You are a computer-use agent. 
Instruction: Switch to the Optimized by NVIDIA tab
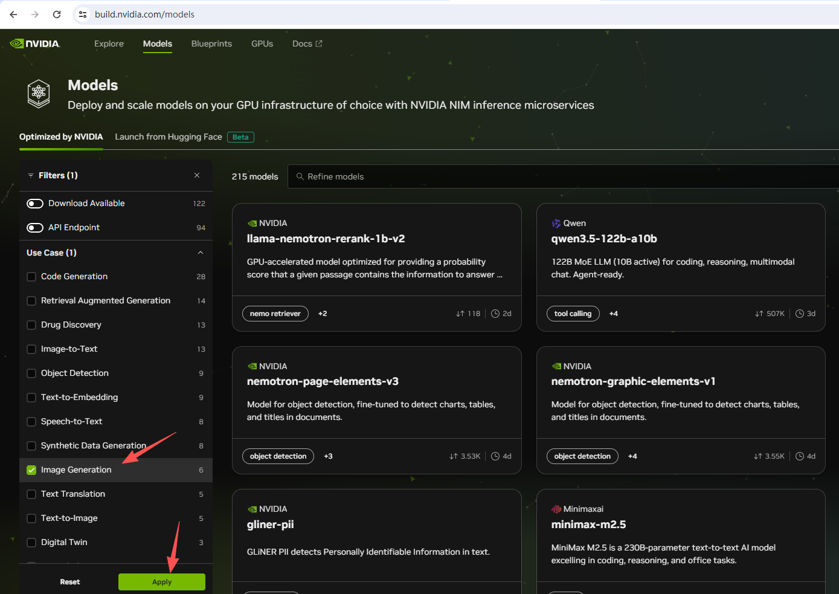click(x=61, y=137)
